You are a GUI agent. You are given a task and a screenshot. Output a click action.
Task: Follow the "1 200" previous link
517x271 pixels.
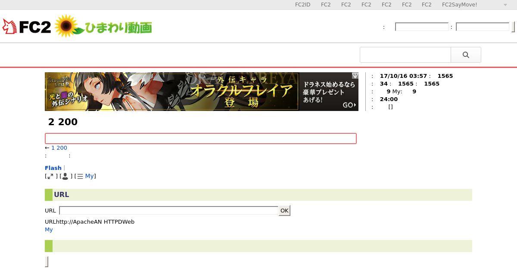[x=59, y=148]
